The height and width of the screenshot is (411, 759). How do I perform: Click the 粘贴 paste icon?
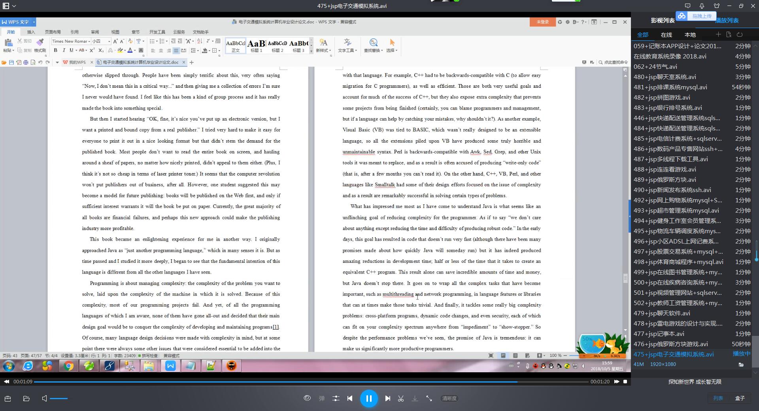8,43
